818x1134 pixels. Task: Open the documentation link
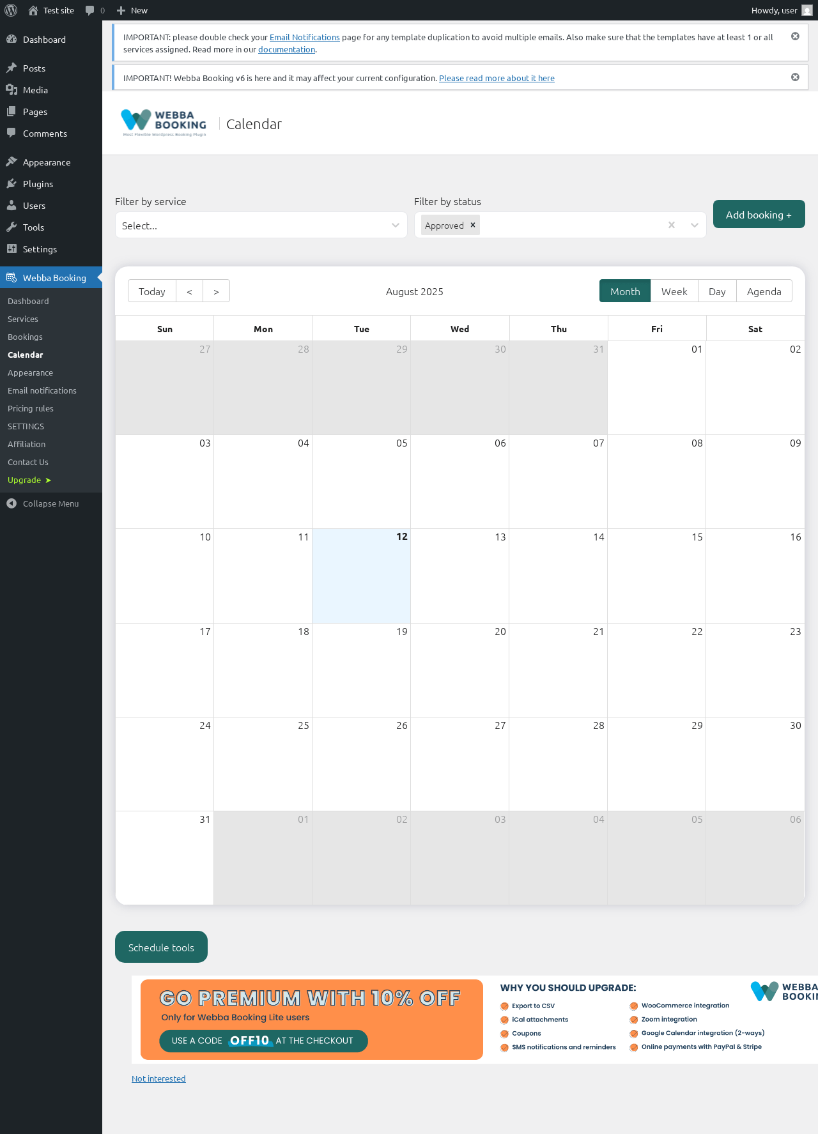click(286, 49)
